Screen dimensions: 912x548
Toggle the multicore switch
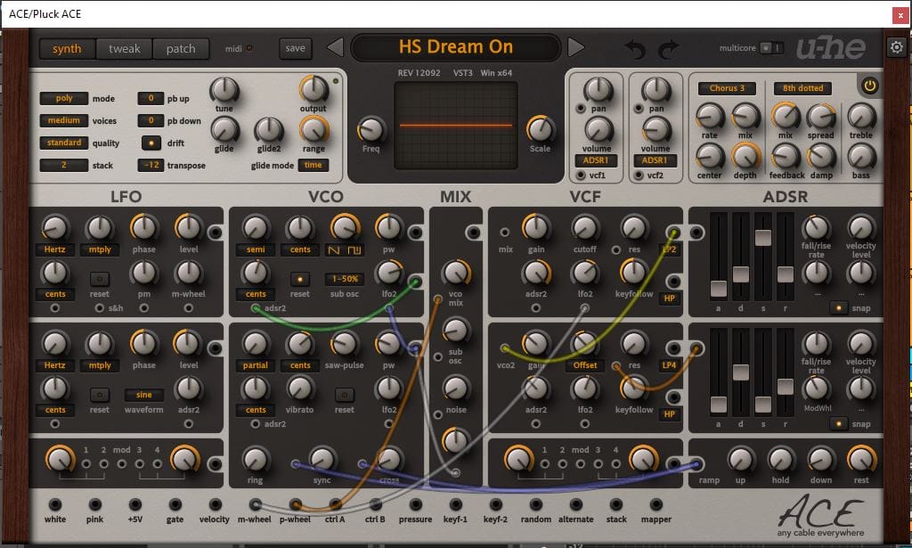772,48
